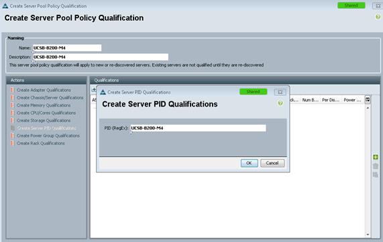
Task: Click OK in the PID Qualifications dialog
Action: 249,163
